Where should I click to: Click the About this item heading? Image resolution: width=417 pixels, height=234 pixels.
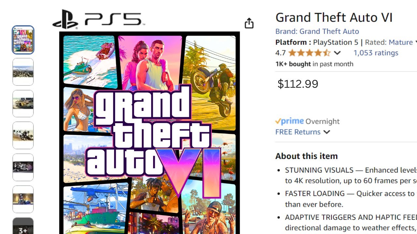[306, 156]
